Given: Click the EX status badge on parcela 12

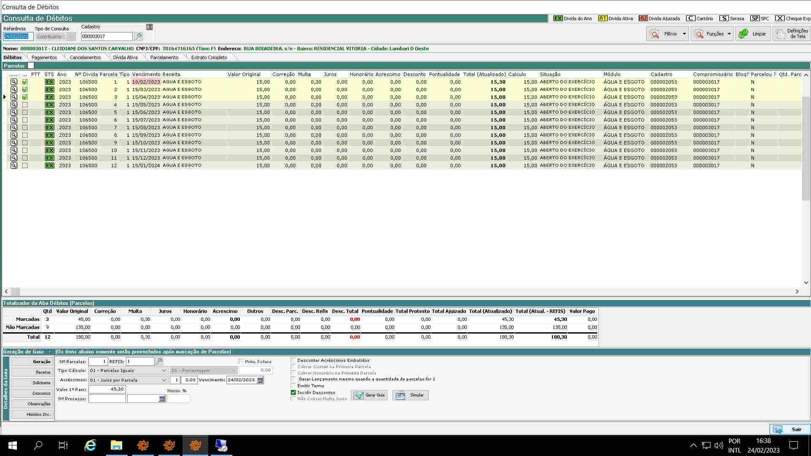Looking at the screenshot, I should point(49,166).
